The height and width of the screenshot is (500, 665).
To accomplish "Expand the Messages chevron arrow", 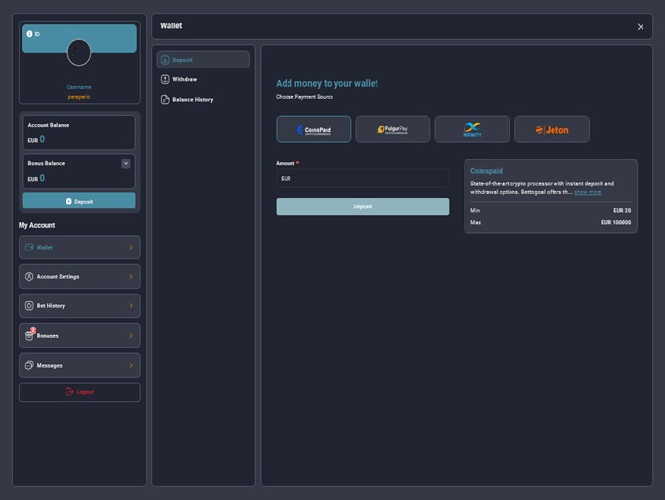I will 131,365.
